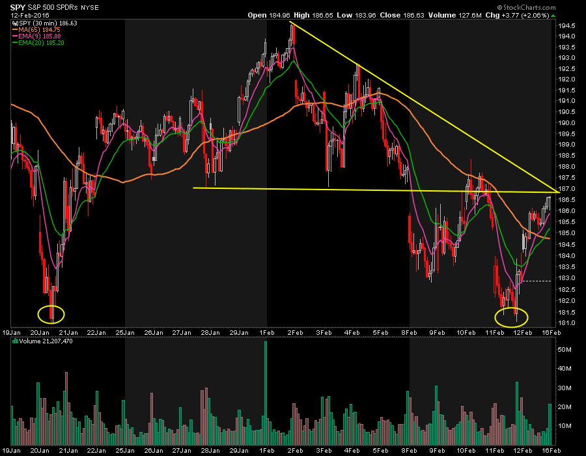Click the 193.0 price axis label
586x456 pixels.
point(566,58)
